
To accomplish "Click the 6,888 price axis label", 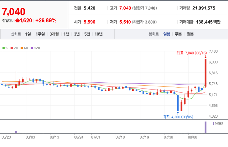I will 213,62.
